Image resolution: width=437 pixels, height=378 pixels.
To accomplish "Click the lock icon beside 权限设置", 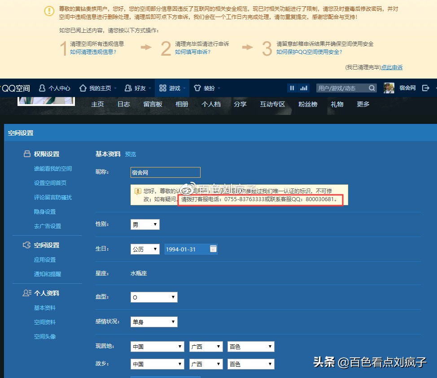I will (27, 154).
